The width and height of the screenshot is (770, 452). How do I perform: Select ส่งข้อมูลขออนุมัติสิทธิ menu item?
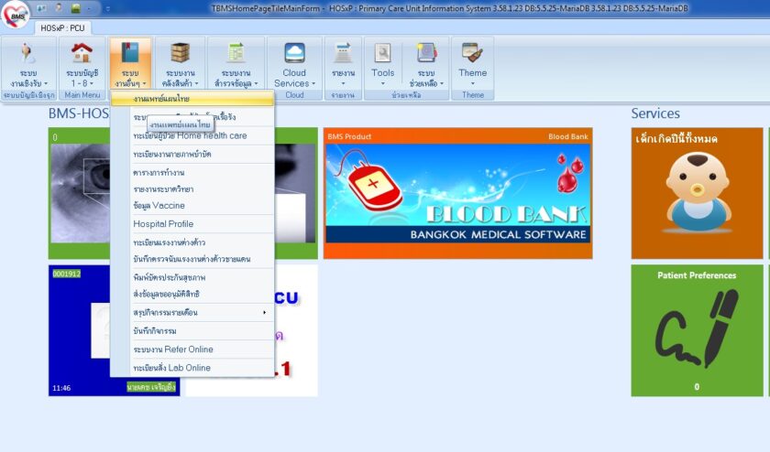pos(192,294)
